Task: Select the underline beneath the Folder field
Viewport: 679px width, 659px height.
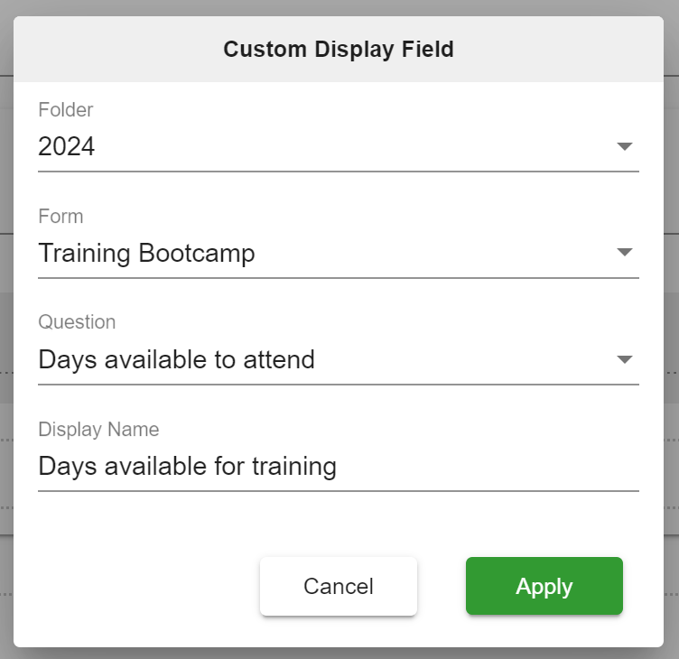Action: click(339, 172)
